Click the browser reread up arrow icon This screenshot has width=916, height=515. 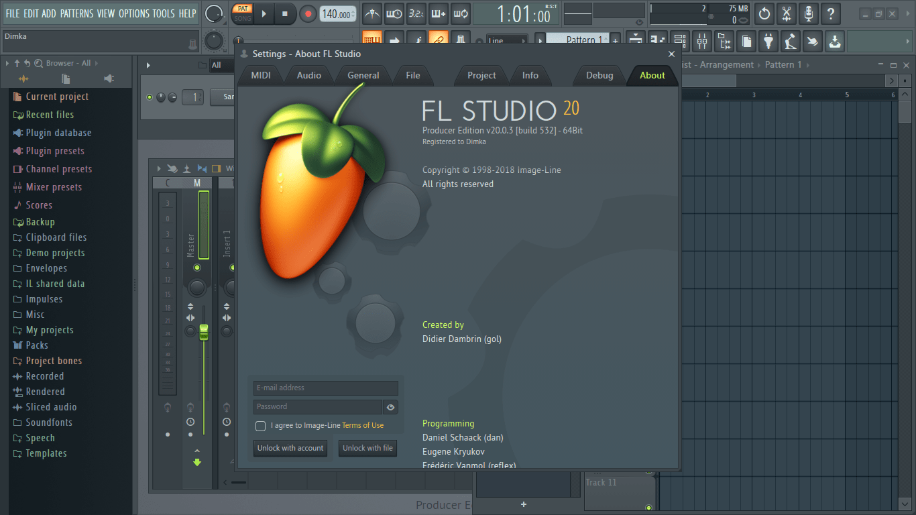17,63
